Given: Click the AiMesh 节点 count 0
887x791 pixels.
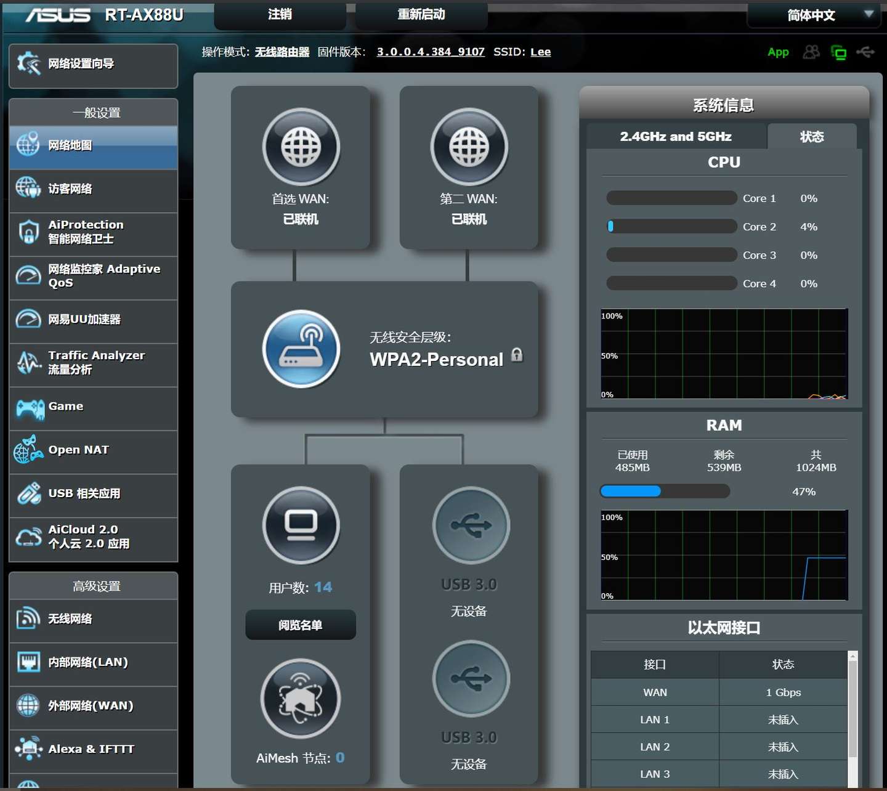Looking at the screenshot, I should tap(340, 758).
